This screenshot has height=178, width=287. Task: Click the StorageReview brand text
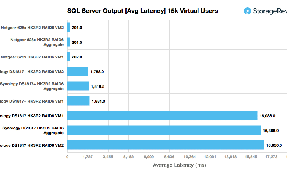pos(270,11)
